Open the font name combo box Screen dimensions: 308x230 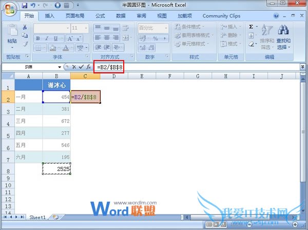(x=52, y=28)
